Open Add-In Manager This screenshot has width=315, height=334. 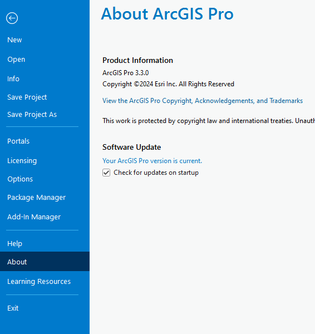click(x=34, y=217)
